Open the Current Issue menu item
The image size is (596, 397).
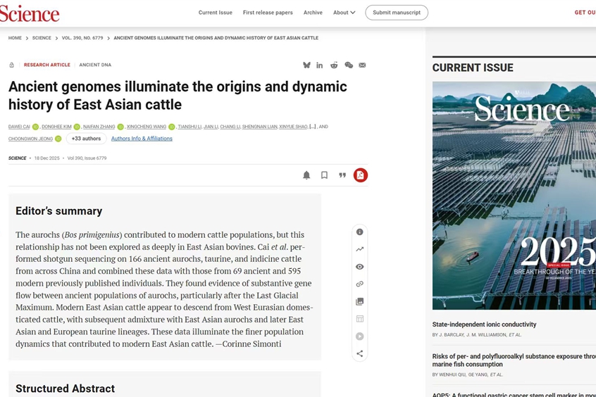coord(215,13)
